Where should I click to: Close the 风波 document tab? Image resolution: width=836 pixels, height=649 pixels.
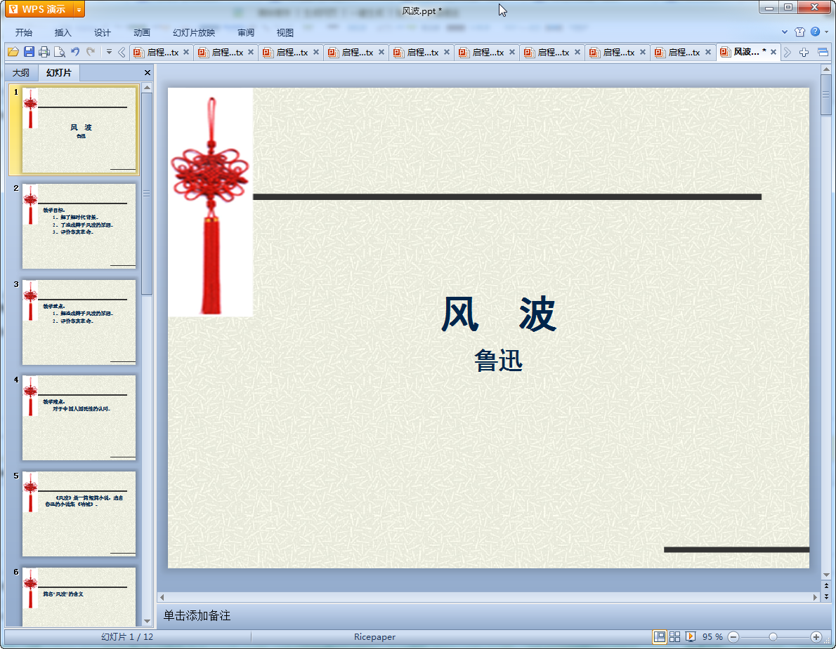click(x=773, y=52)
